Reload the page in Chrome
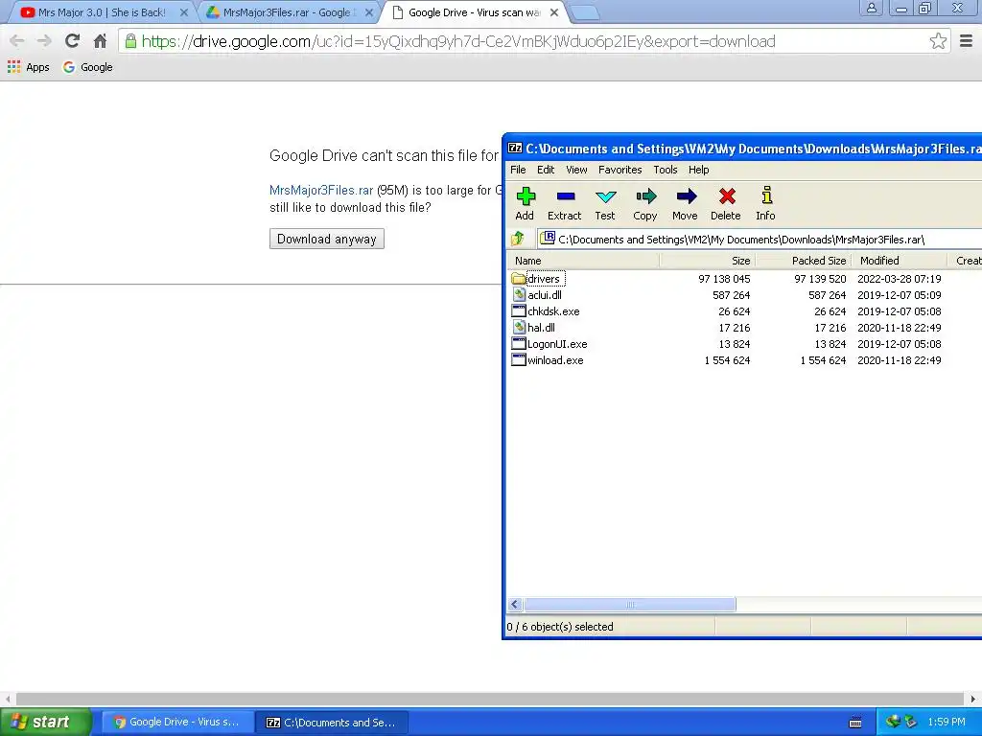982x736 pixels. tap(72, 41)
